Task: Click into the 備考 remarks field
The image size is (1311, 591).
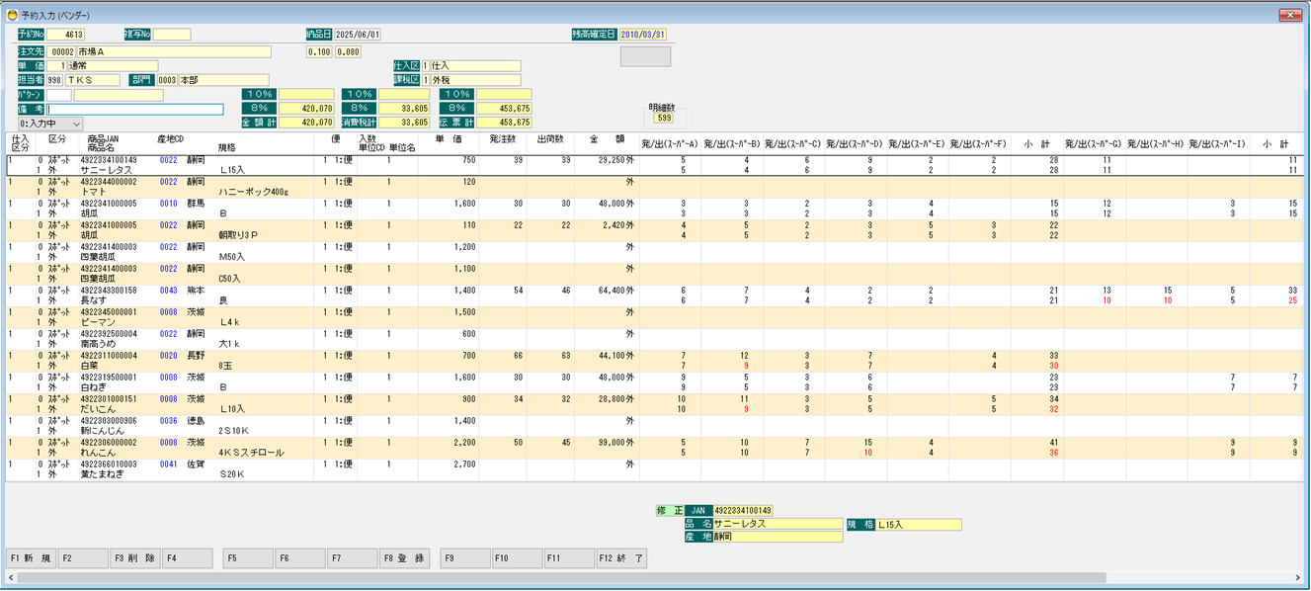Action: pos(135,110)
